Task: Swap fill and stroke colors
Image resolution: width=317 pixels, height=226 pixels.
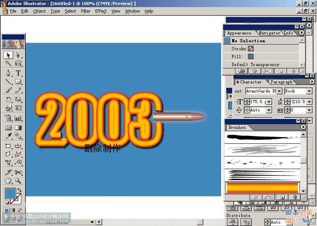Action: click(19, 190)
